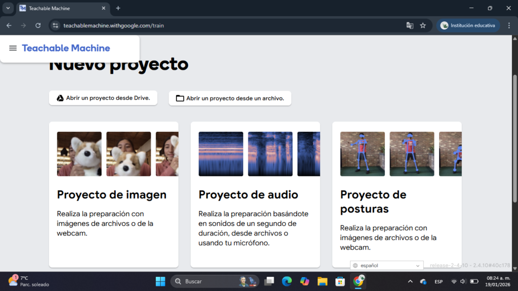Open File Explorer from the taskbar
This screenshot has width=518, height=291.
click(x=322, y=281)
